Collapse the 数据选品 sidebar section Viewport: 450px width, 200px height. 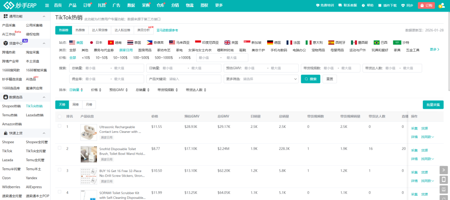pos(44,97)
